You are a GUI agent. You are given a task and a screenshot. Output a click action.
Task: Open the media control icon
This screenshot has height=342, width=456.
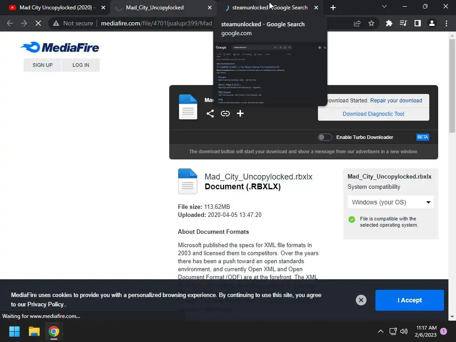click(x=403, y=23)
